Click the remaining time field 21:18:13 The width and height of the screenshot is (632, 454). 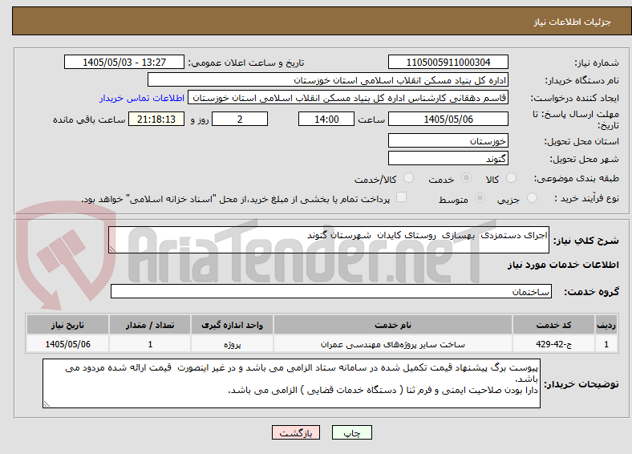[156, 119]
